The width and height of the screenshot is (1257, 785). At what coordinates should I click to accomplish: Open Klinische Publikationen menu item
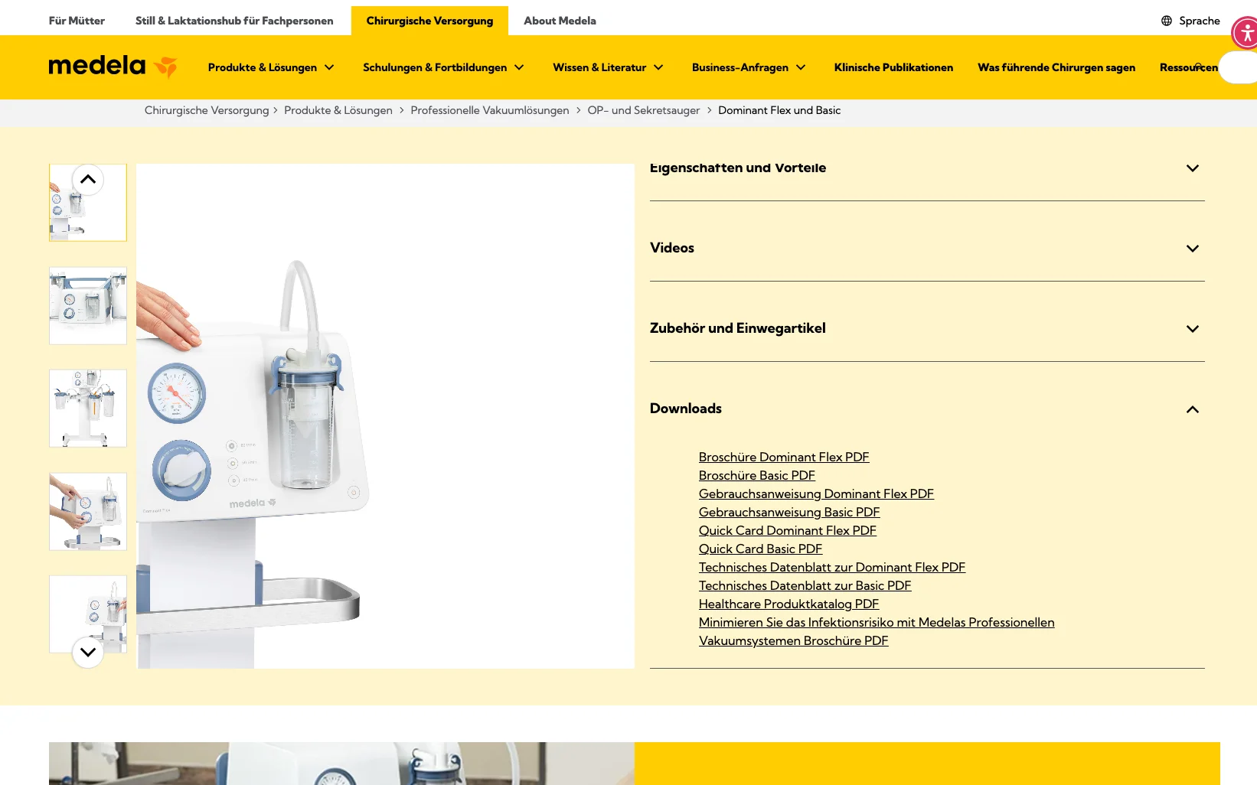click(893, 67)
